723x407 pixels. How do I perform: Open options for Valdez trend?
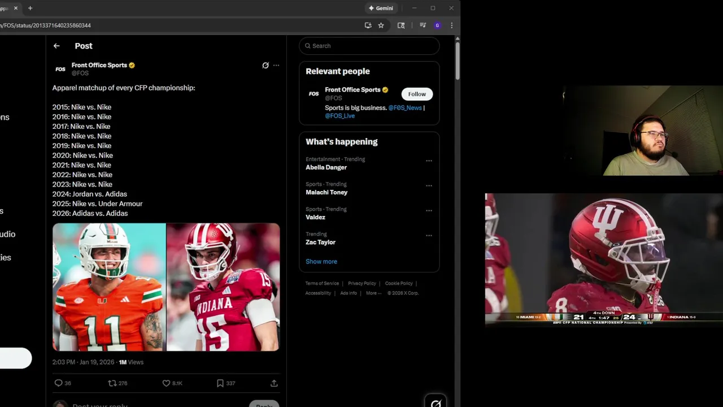(429, 210)
